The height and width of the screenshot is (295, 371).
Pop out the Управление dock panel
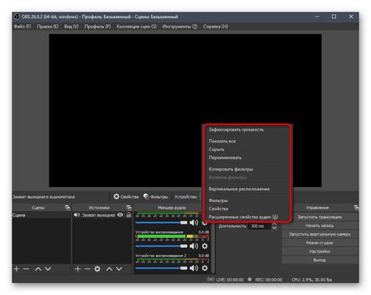pyautogui.click(x=356, y=207)
